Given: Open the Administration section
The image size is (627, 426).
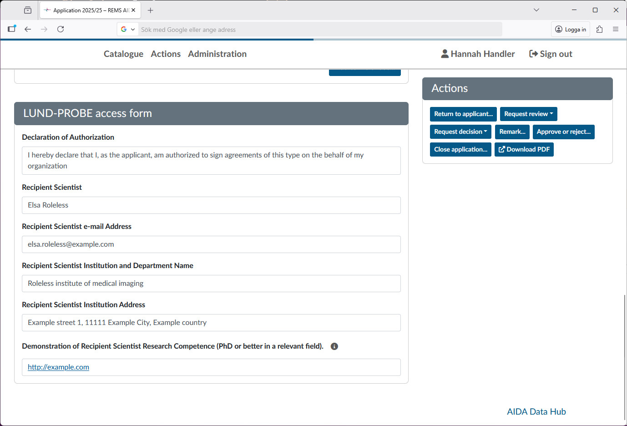Looking at the screenshot, I should tap(217, 54).
